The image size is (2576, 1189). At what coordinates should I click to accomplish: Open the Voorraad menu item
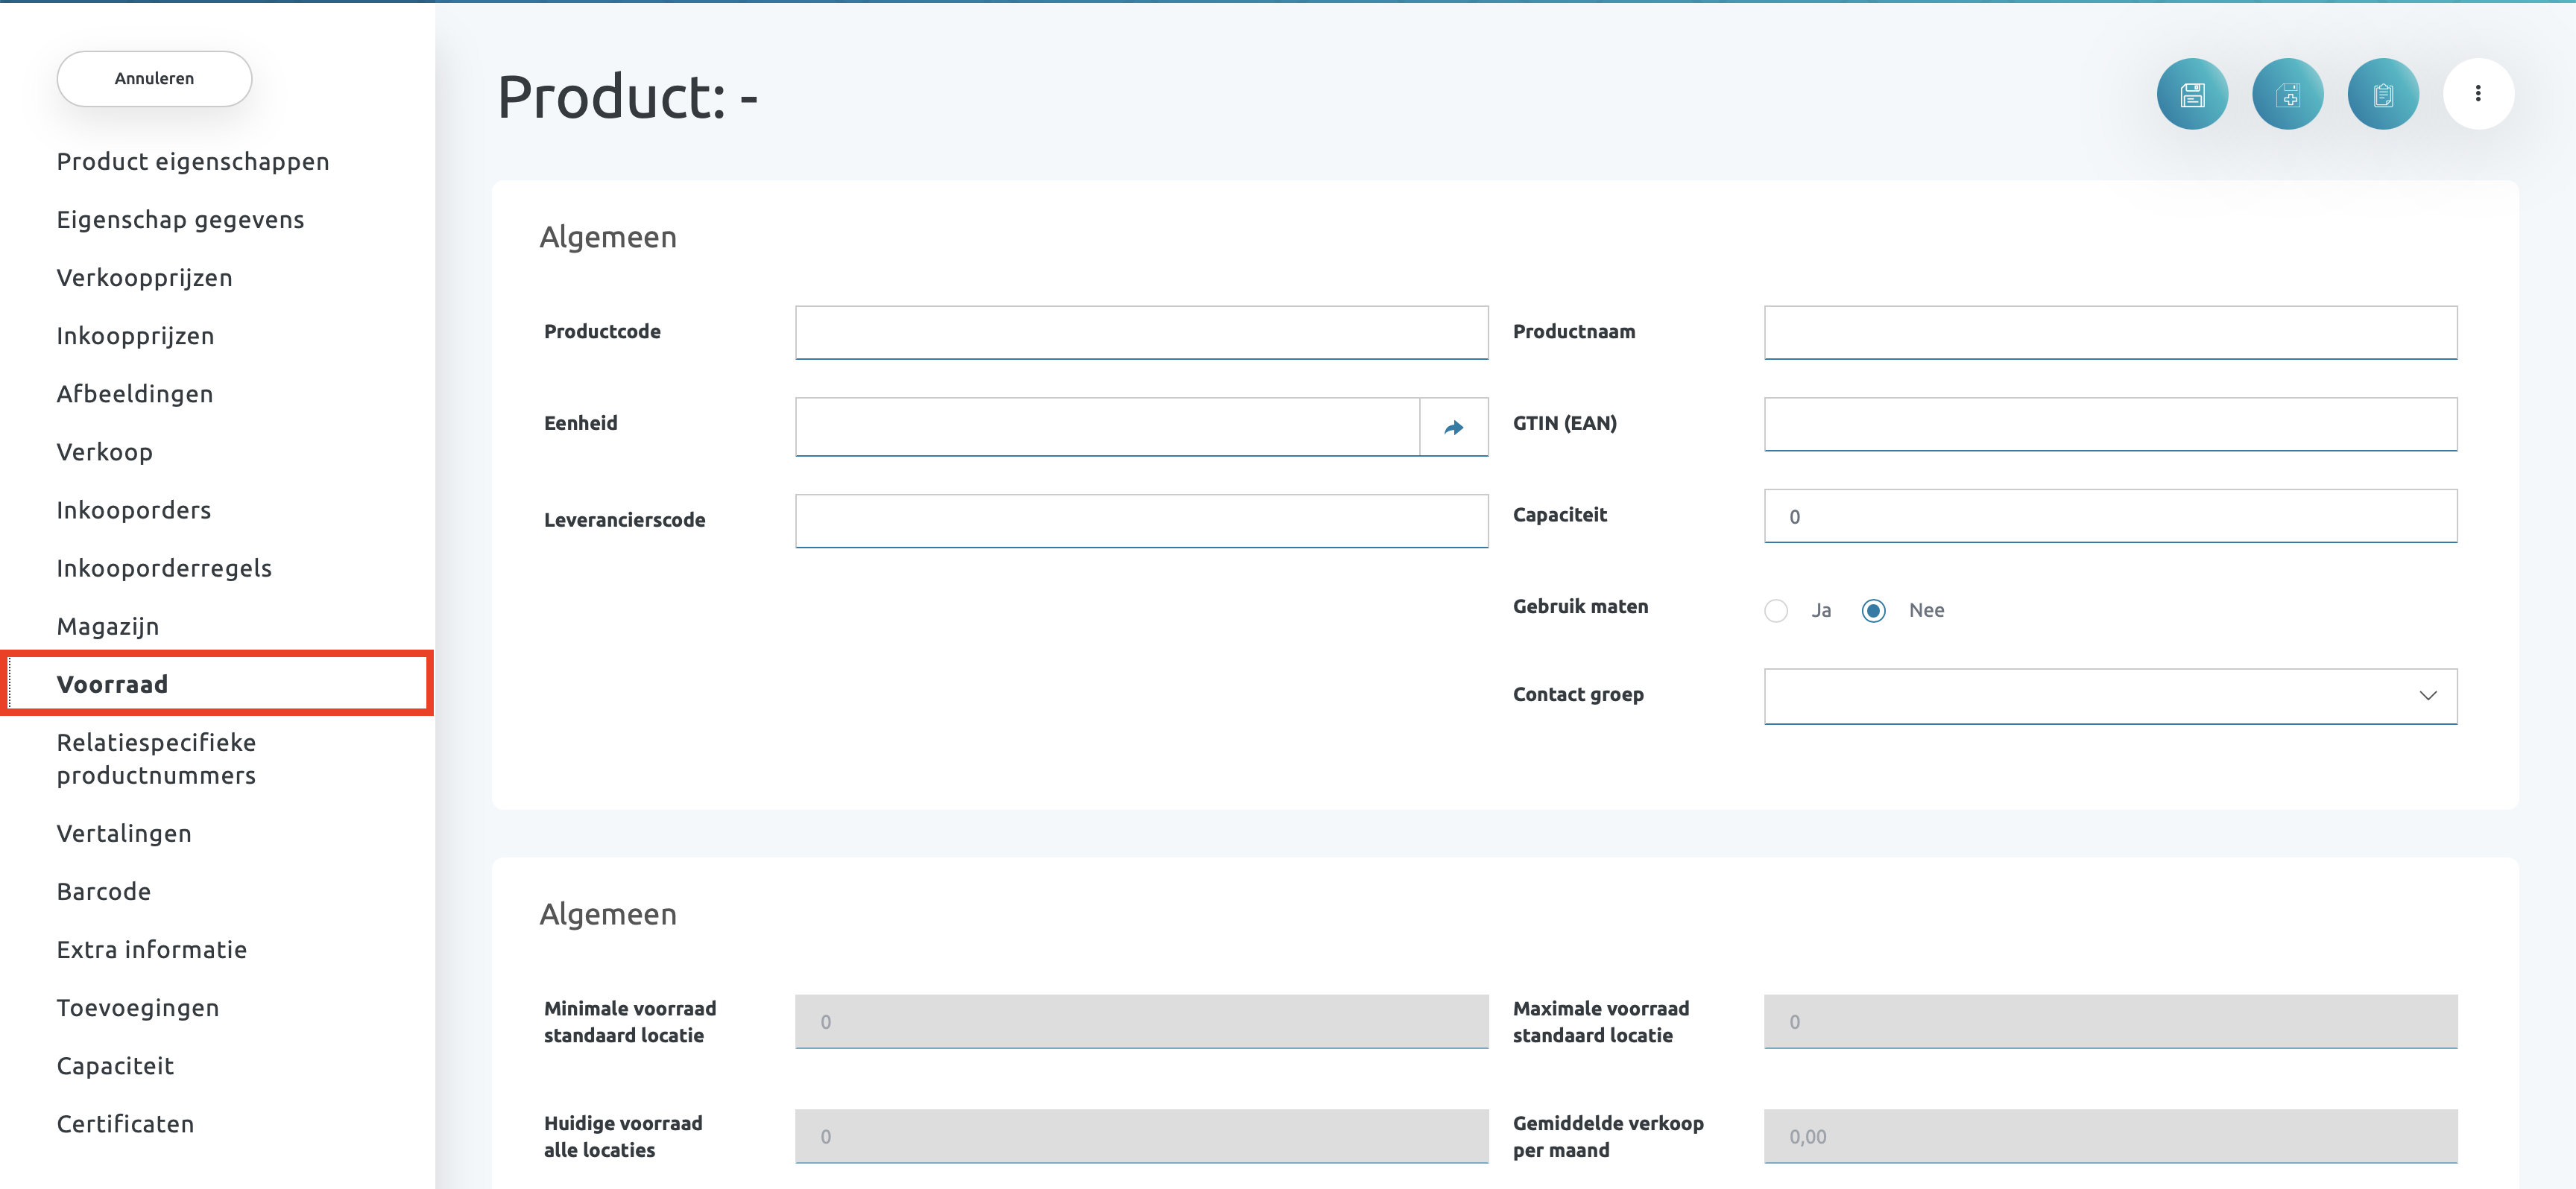click(113, 685)
